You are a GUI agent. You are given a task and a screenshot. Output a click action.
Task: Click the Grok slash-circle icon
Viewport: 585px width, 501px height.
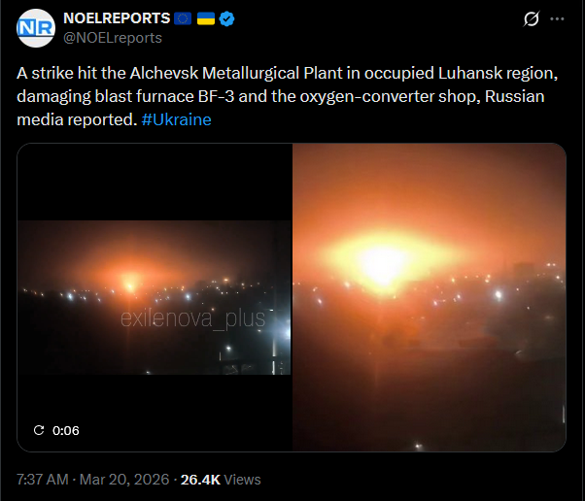pyautogui.click(x=531, y=18)
